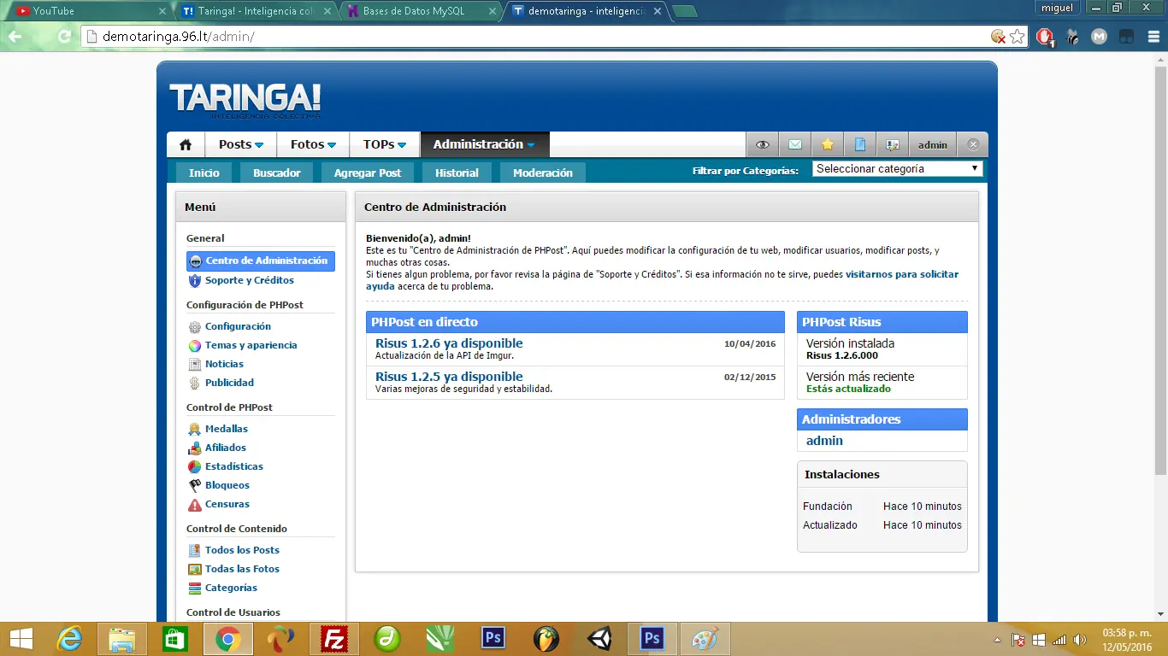
Task: Expand the Posts dropdown menu
Action: point(241,144)
